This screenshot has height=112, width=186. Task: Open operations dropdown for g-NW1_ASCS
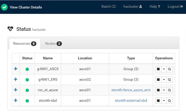(164, 69)
